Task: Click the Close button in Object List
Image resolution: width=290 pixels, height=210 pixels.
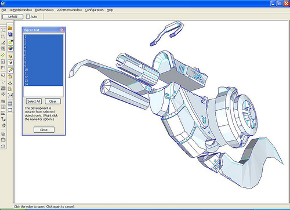Action: click(44, 130)
